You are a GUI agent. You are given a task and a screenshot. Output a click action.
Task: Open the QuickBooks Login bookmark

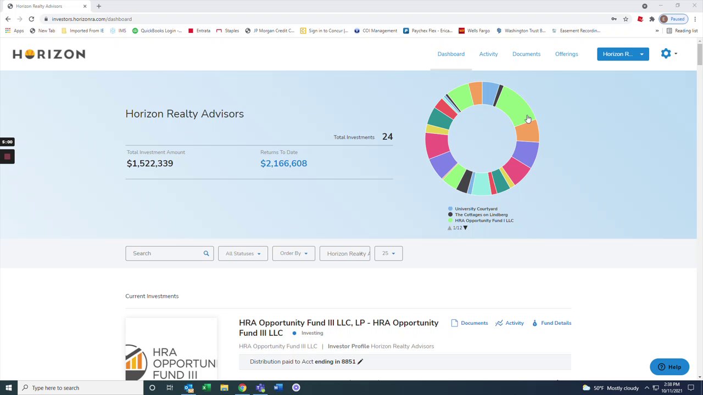point(157,31)
